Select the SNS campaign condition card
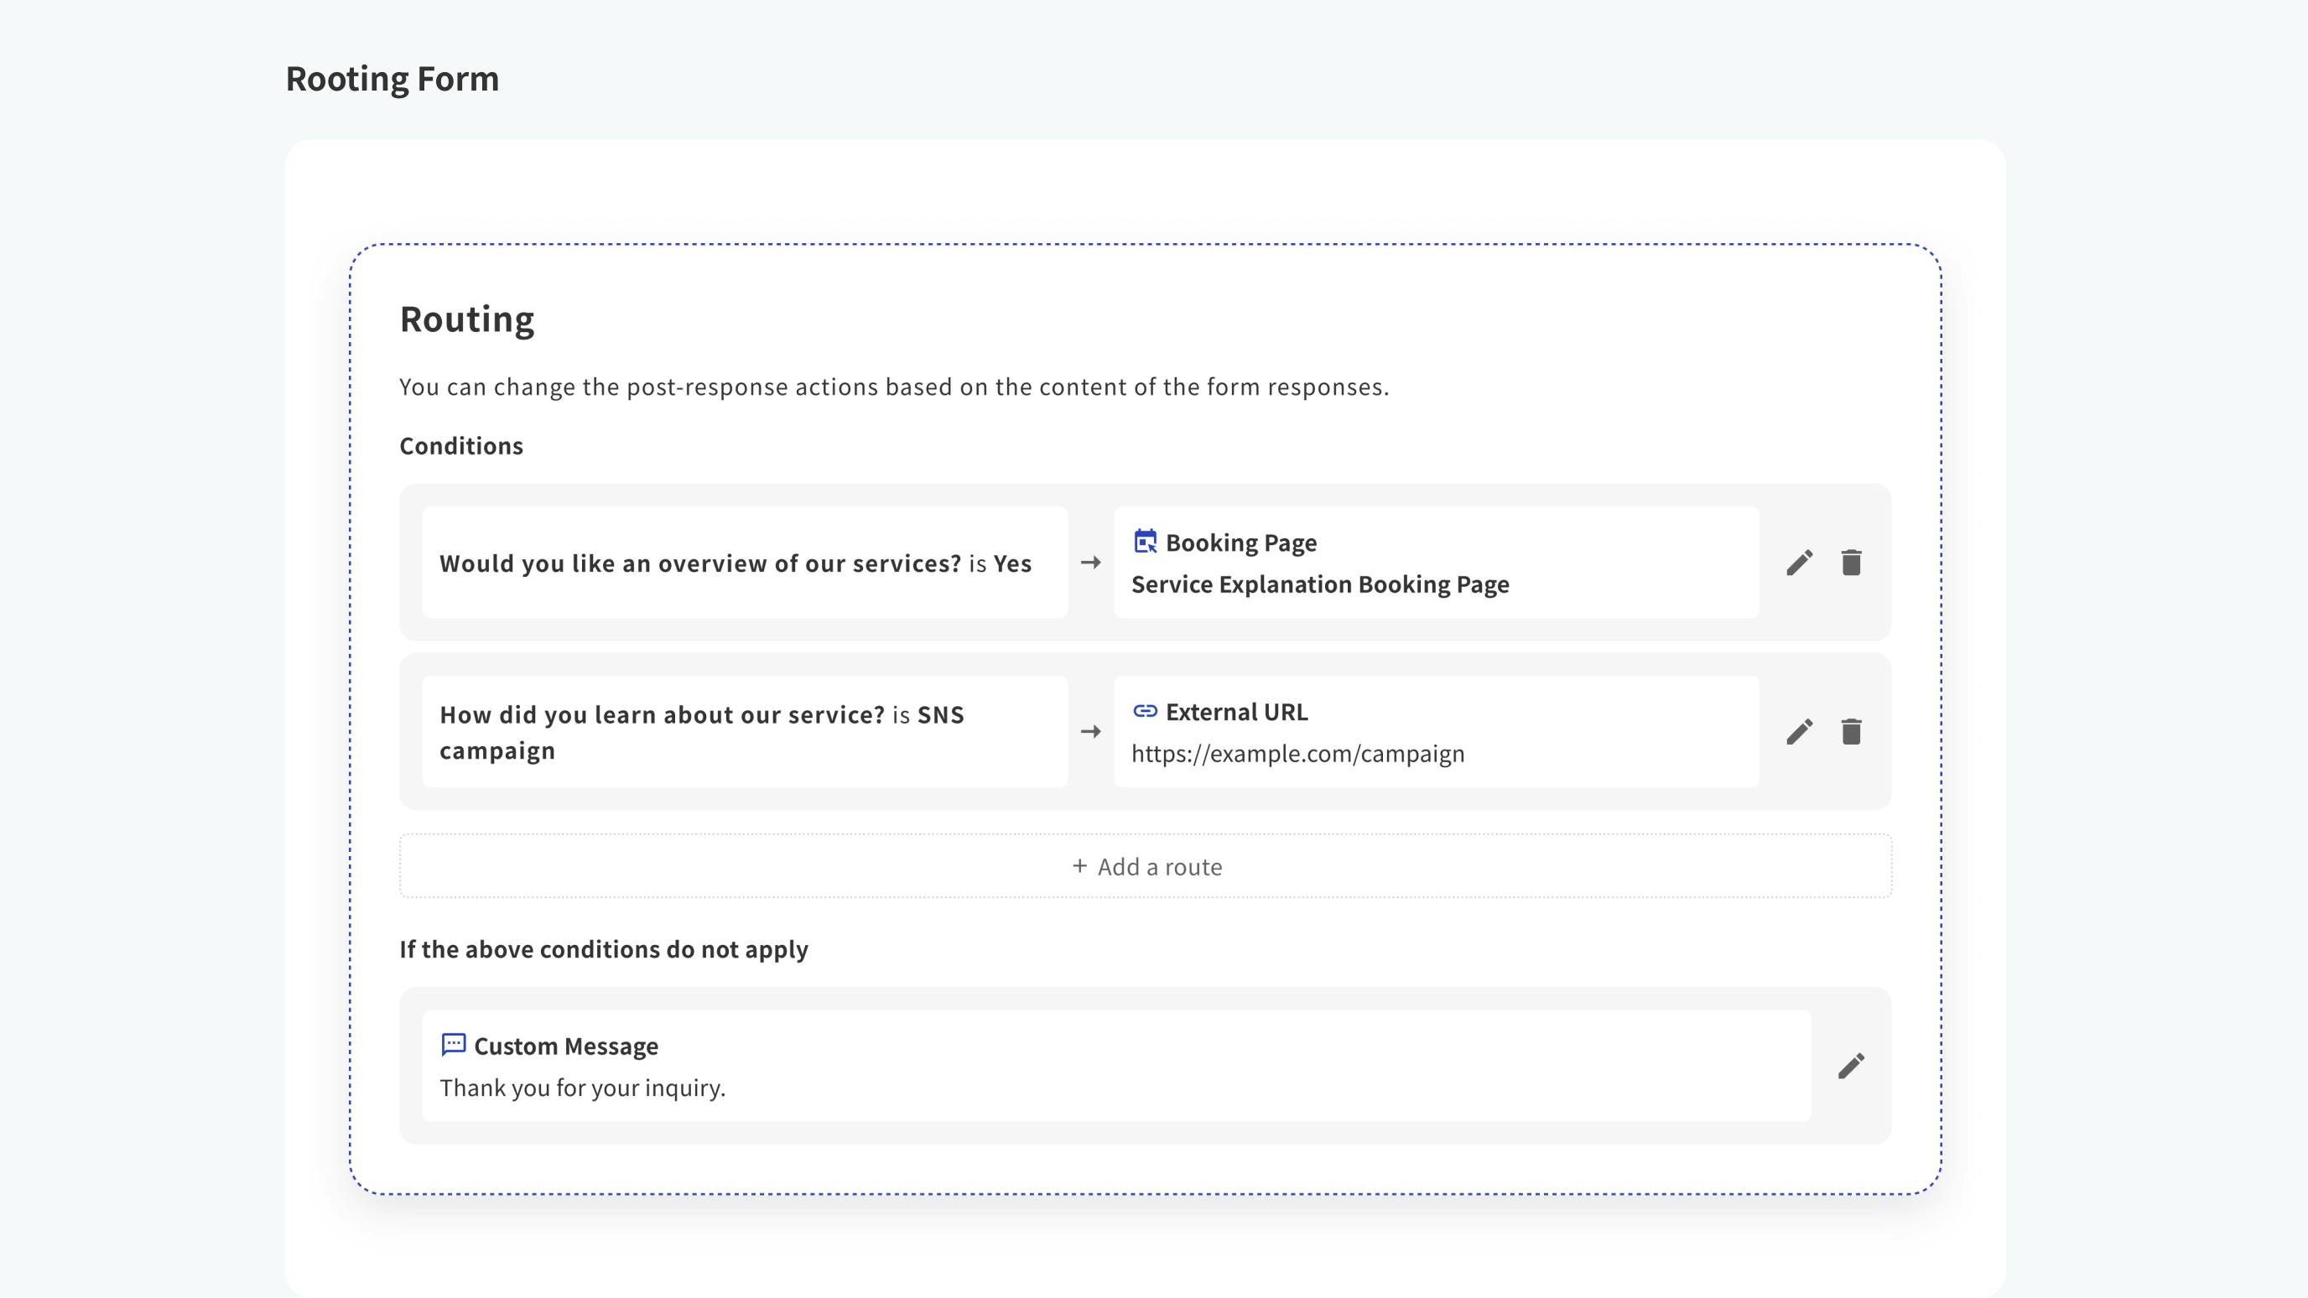Image resolution: width=2308 pixels, height=1298 pixels. pyautogui.click(x=745, y=732)
